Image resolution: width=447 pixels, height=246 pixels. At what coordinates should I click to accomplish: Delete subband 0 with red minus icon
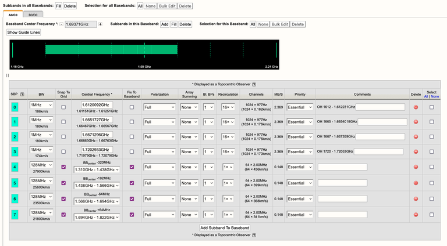(416, 107)
